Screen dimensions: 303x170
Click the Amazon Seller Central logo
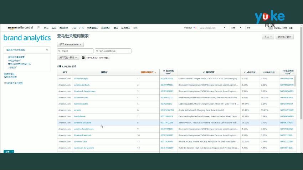coord(20,27)
